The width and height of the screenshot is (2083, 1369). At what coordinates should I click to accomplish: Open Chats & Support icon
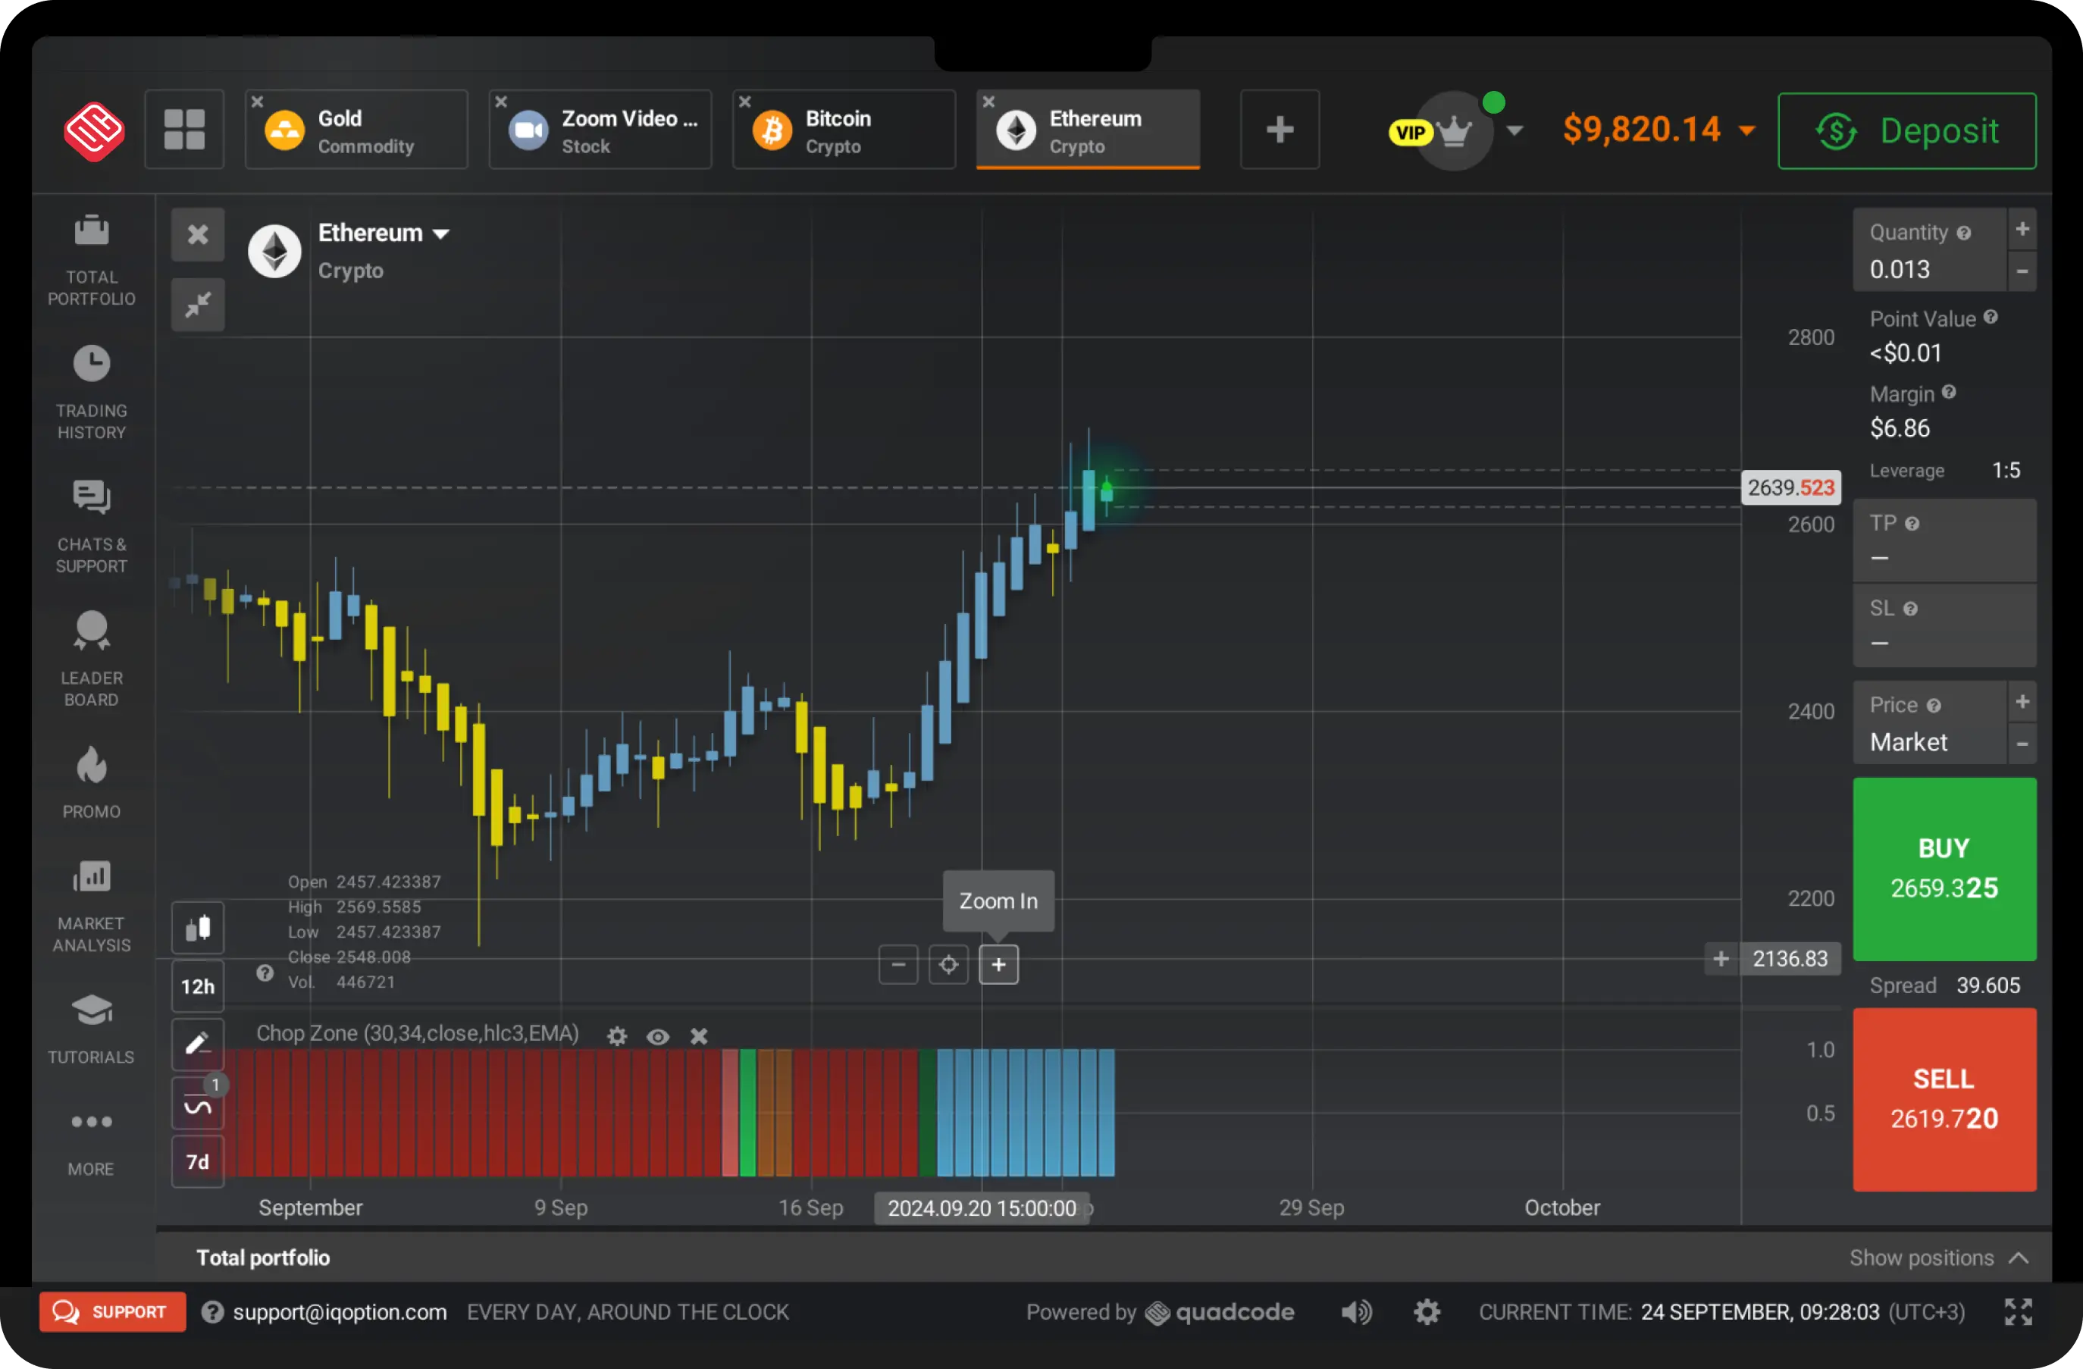pos(91,497)
